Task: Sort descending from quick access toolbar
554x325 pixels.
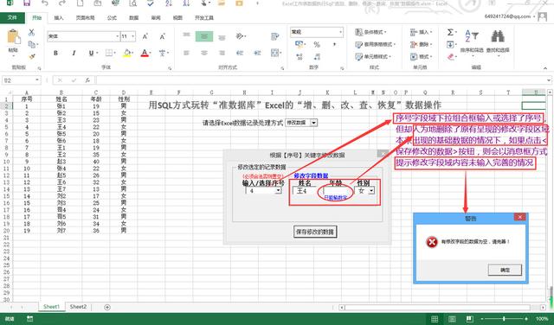Action: (186, 3)
